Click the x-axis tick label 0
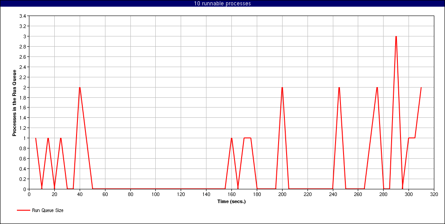The image size is (445, 224). pos(29,194)
